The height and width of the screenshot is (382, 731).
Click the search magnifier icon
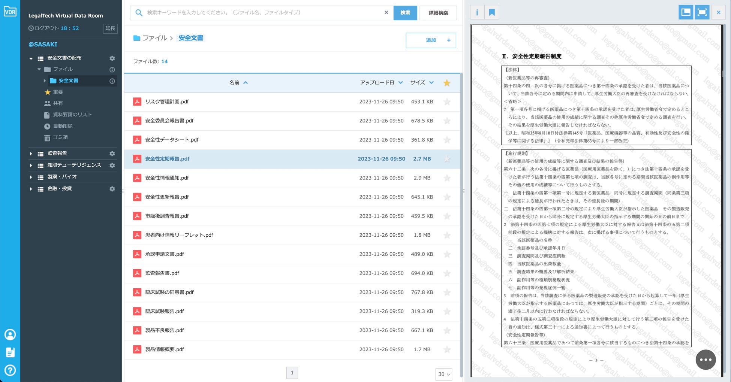[139, 13]
